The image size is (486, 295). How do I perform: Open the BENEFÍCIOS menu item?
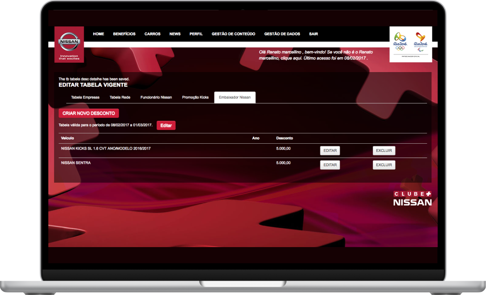pos(124,34)
